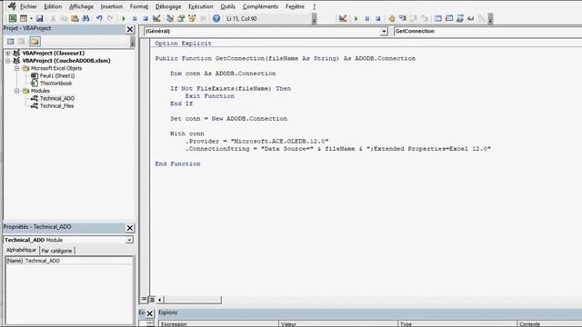
Task: Save the project with the floppy icon
Action: pos(39,18)
